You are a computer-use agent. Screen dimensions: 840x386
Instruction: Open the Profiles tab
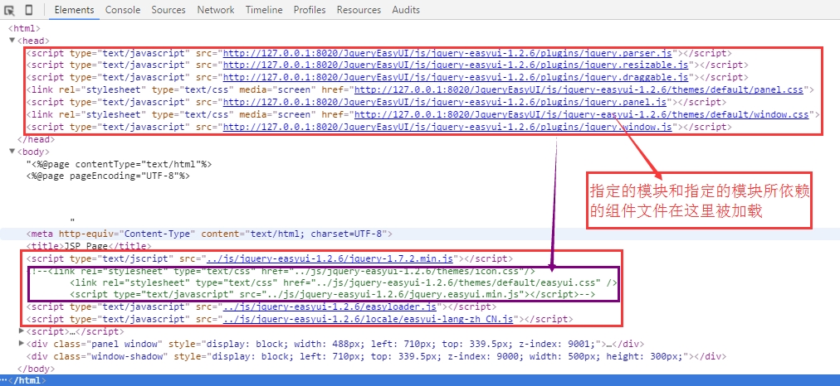[x=310, y=10]
